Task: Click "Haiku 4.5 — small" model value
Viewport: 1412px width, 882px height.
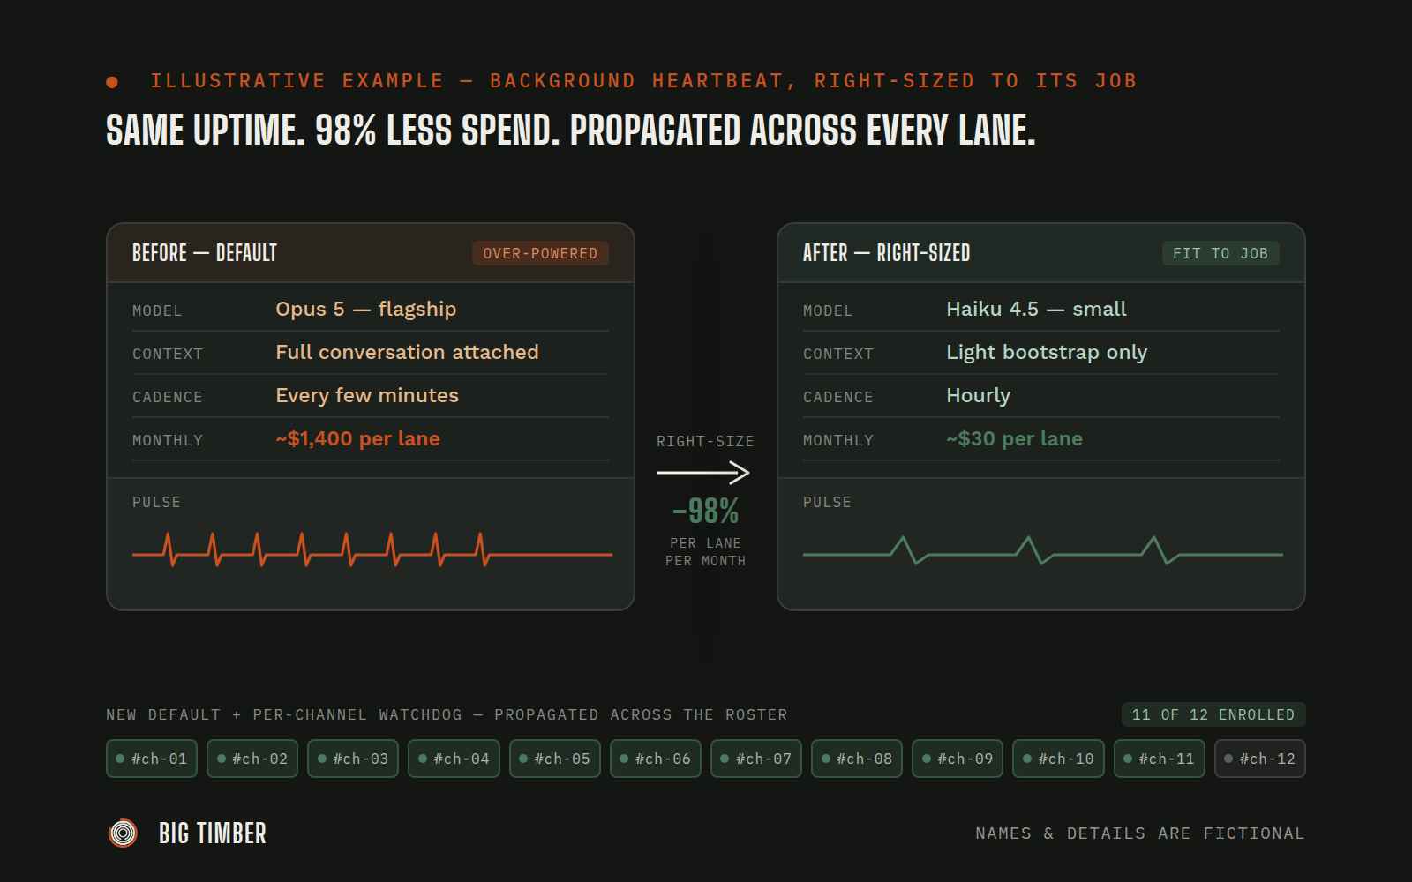Action: click(x=1036, y=309)
